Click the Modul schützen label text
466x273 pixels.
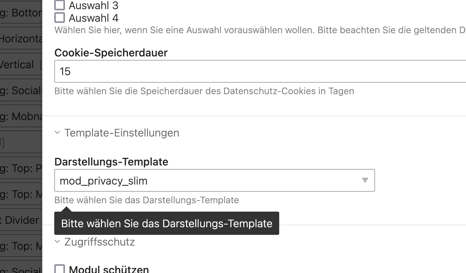109,270
